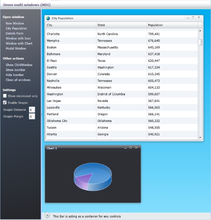Open Window with Icon
The width and height of the screenshot is (211, 220).
pos(18,38)
